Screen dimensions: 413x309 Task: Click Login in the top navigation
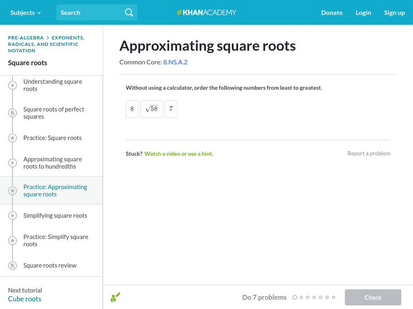363,12
